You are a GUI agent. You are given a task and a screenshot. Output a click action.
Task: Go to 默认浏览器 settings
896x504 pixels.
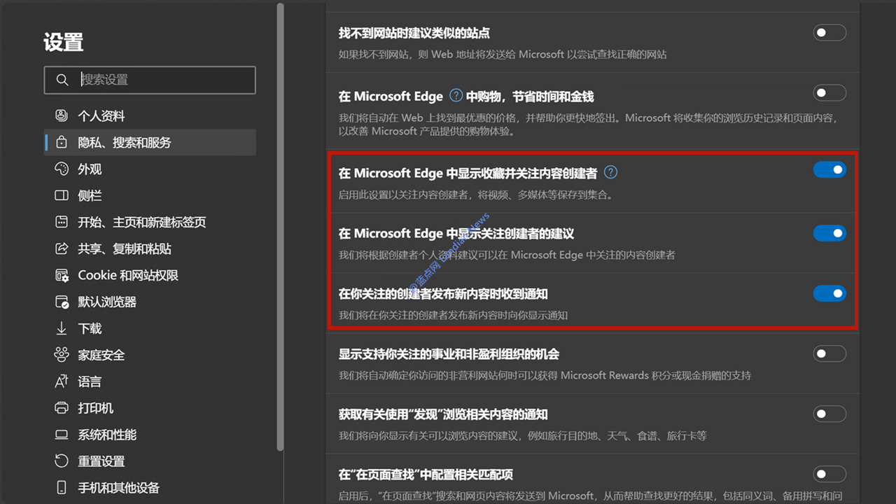(x=150, y=302)
